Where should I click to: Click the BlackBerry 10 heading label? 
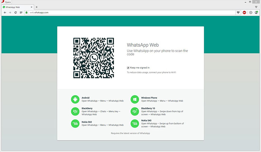coord(148,109)
